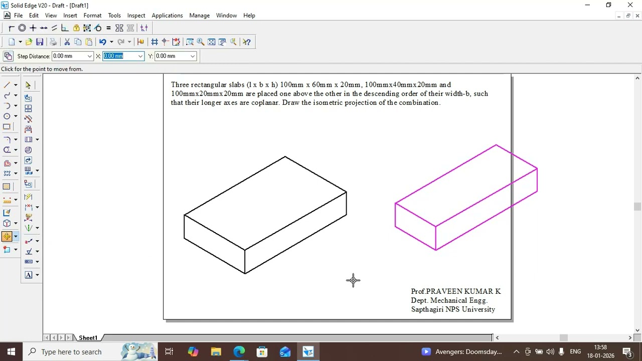The width and height of the screenshot is (642, 361).
Task: Click the highlighted Move tool
Action: 7,236
